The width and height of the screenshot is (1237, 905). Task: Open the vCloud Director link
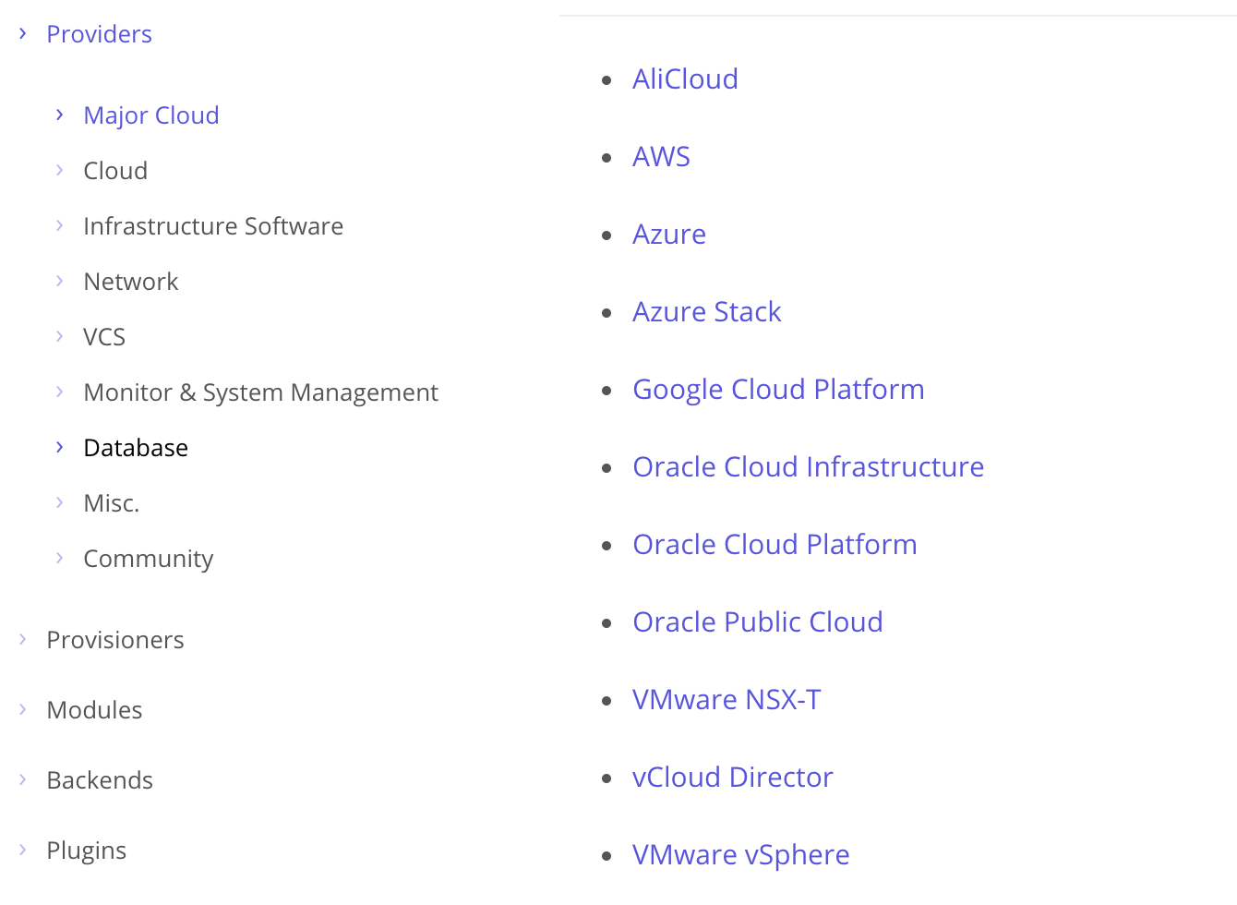click(x=732, y=778)
